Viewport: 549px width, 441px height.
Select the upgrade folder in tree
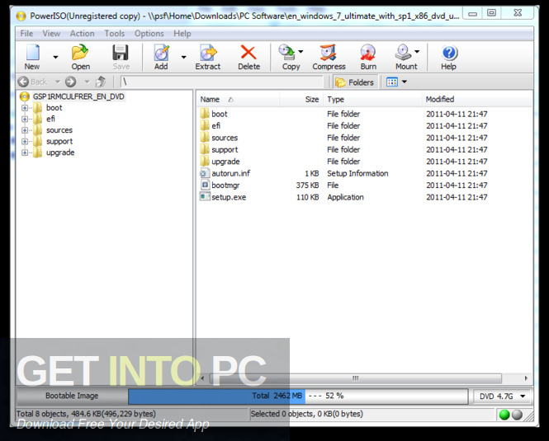tap(60, 152)
